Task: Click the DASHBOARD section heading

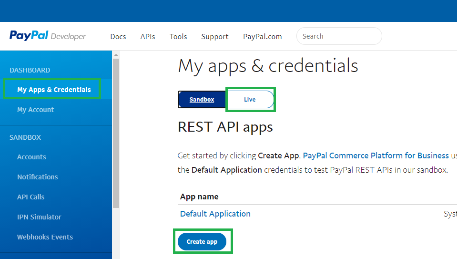Action: (30, 70)
